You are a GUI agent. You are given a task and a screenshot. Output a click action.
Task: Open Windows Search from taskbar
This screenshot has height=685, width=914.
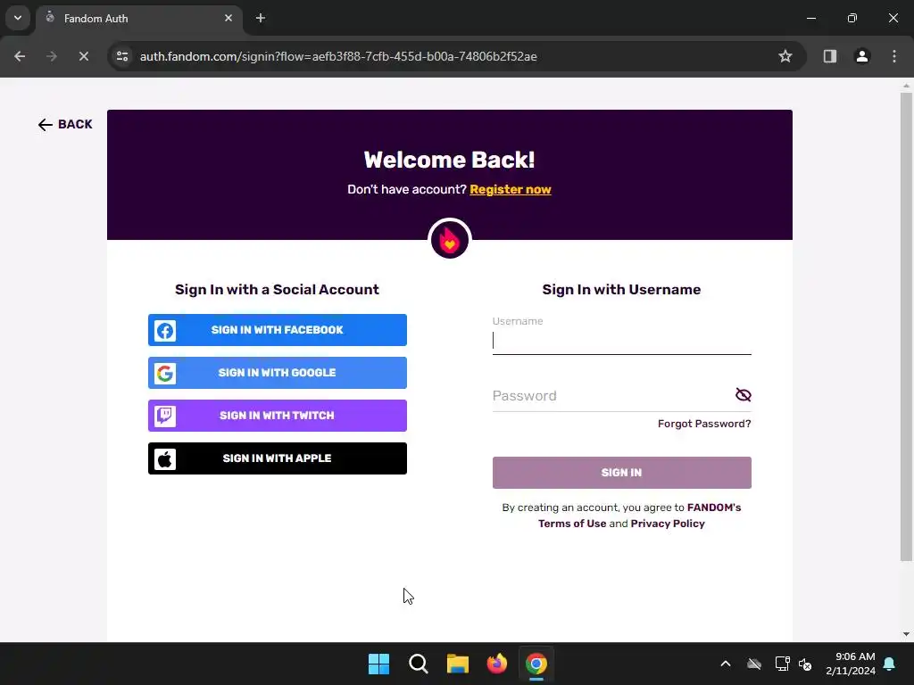(419, 664)
